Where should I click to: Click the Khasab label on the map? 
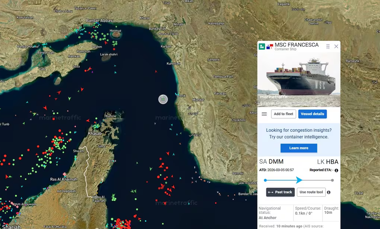point(95,134)
